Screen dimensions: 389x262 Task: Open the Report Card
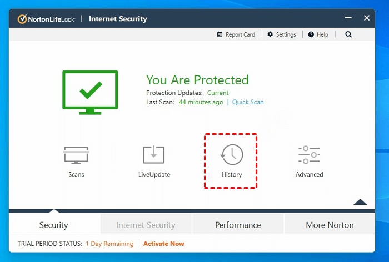(236, 34)
